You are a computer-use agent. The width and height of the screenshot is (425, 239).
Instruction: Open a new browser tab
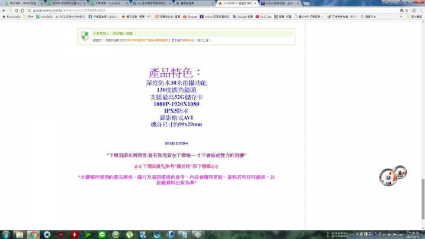(306, 4)
